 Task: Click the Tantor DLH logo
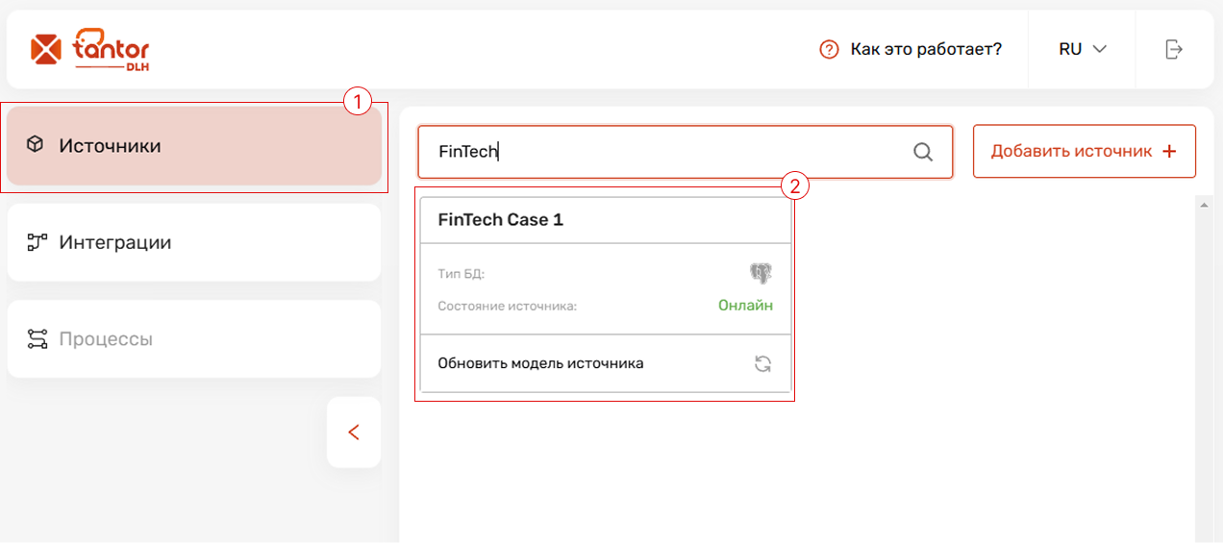tap(90, 50)
